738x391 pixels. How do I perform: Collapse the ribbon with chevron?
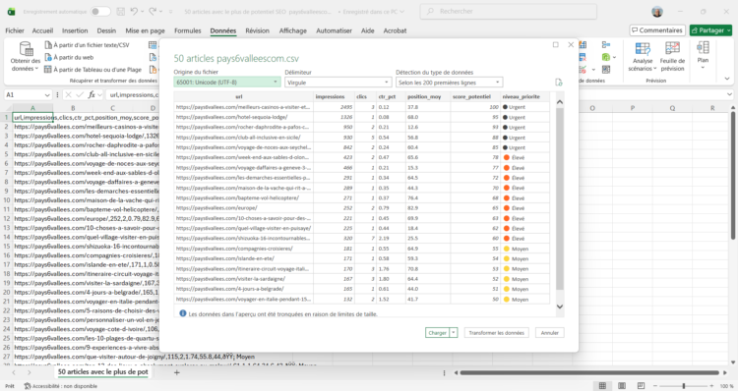pyautogui.click(x=727, y=79)
